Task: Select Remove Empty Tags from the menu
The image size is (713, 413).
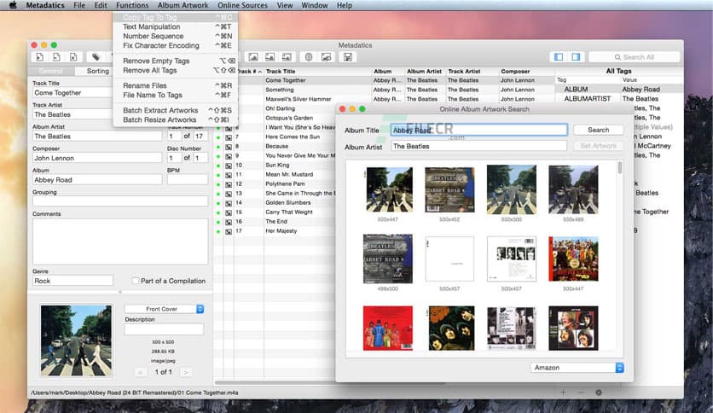Action: tap(155, 61)
